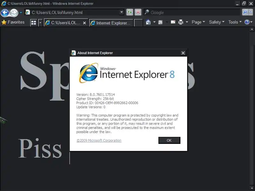Click the Read Mail envelope icon
255x191 pixels.
[x=173, y=22]
